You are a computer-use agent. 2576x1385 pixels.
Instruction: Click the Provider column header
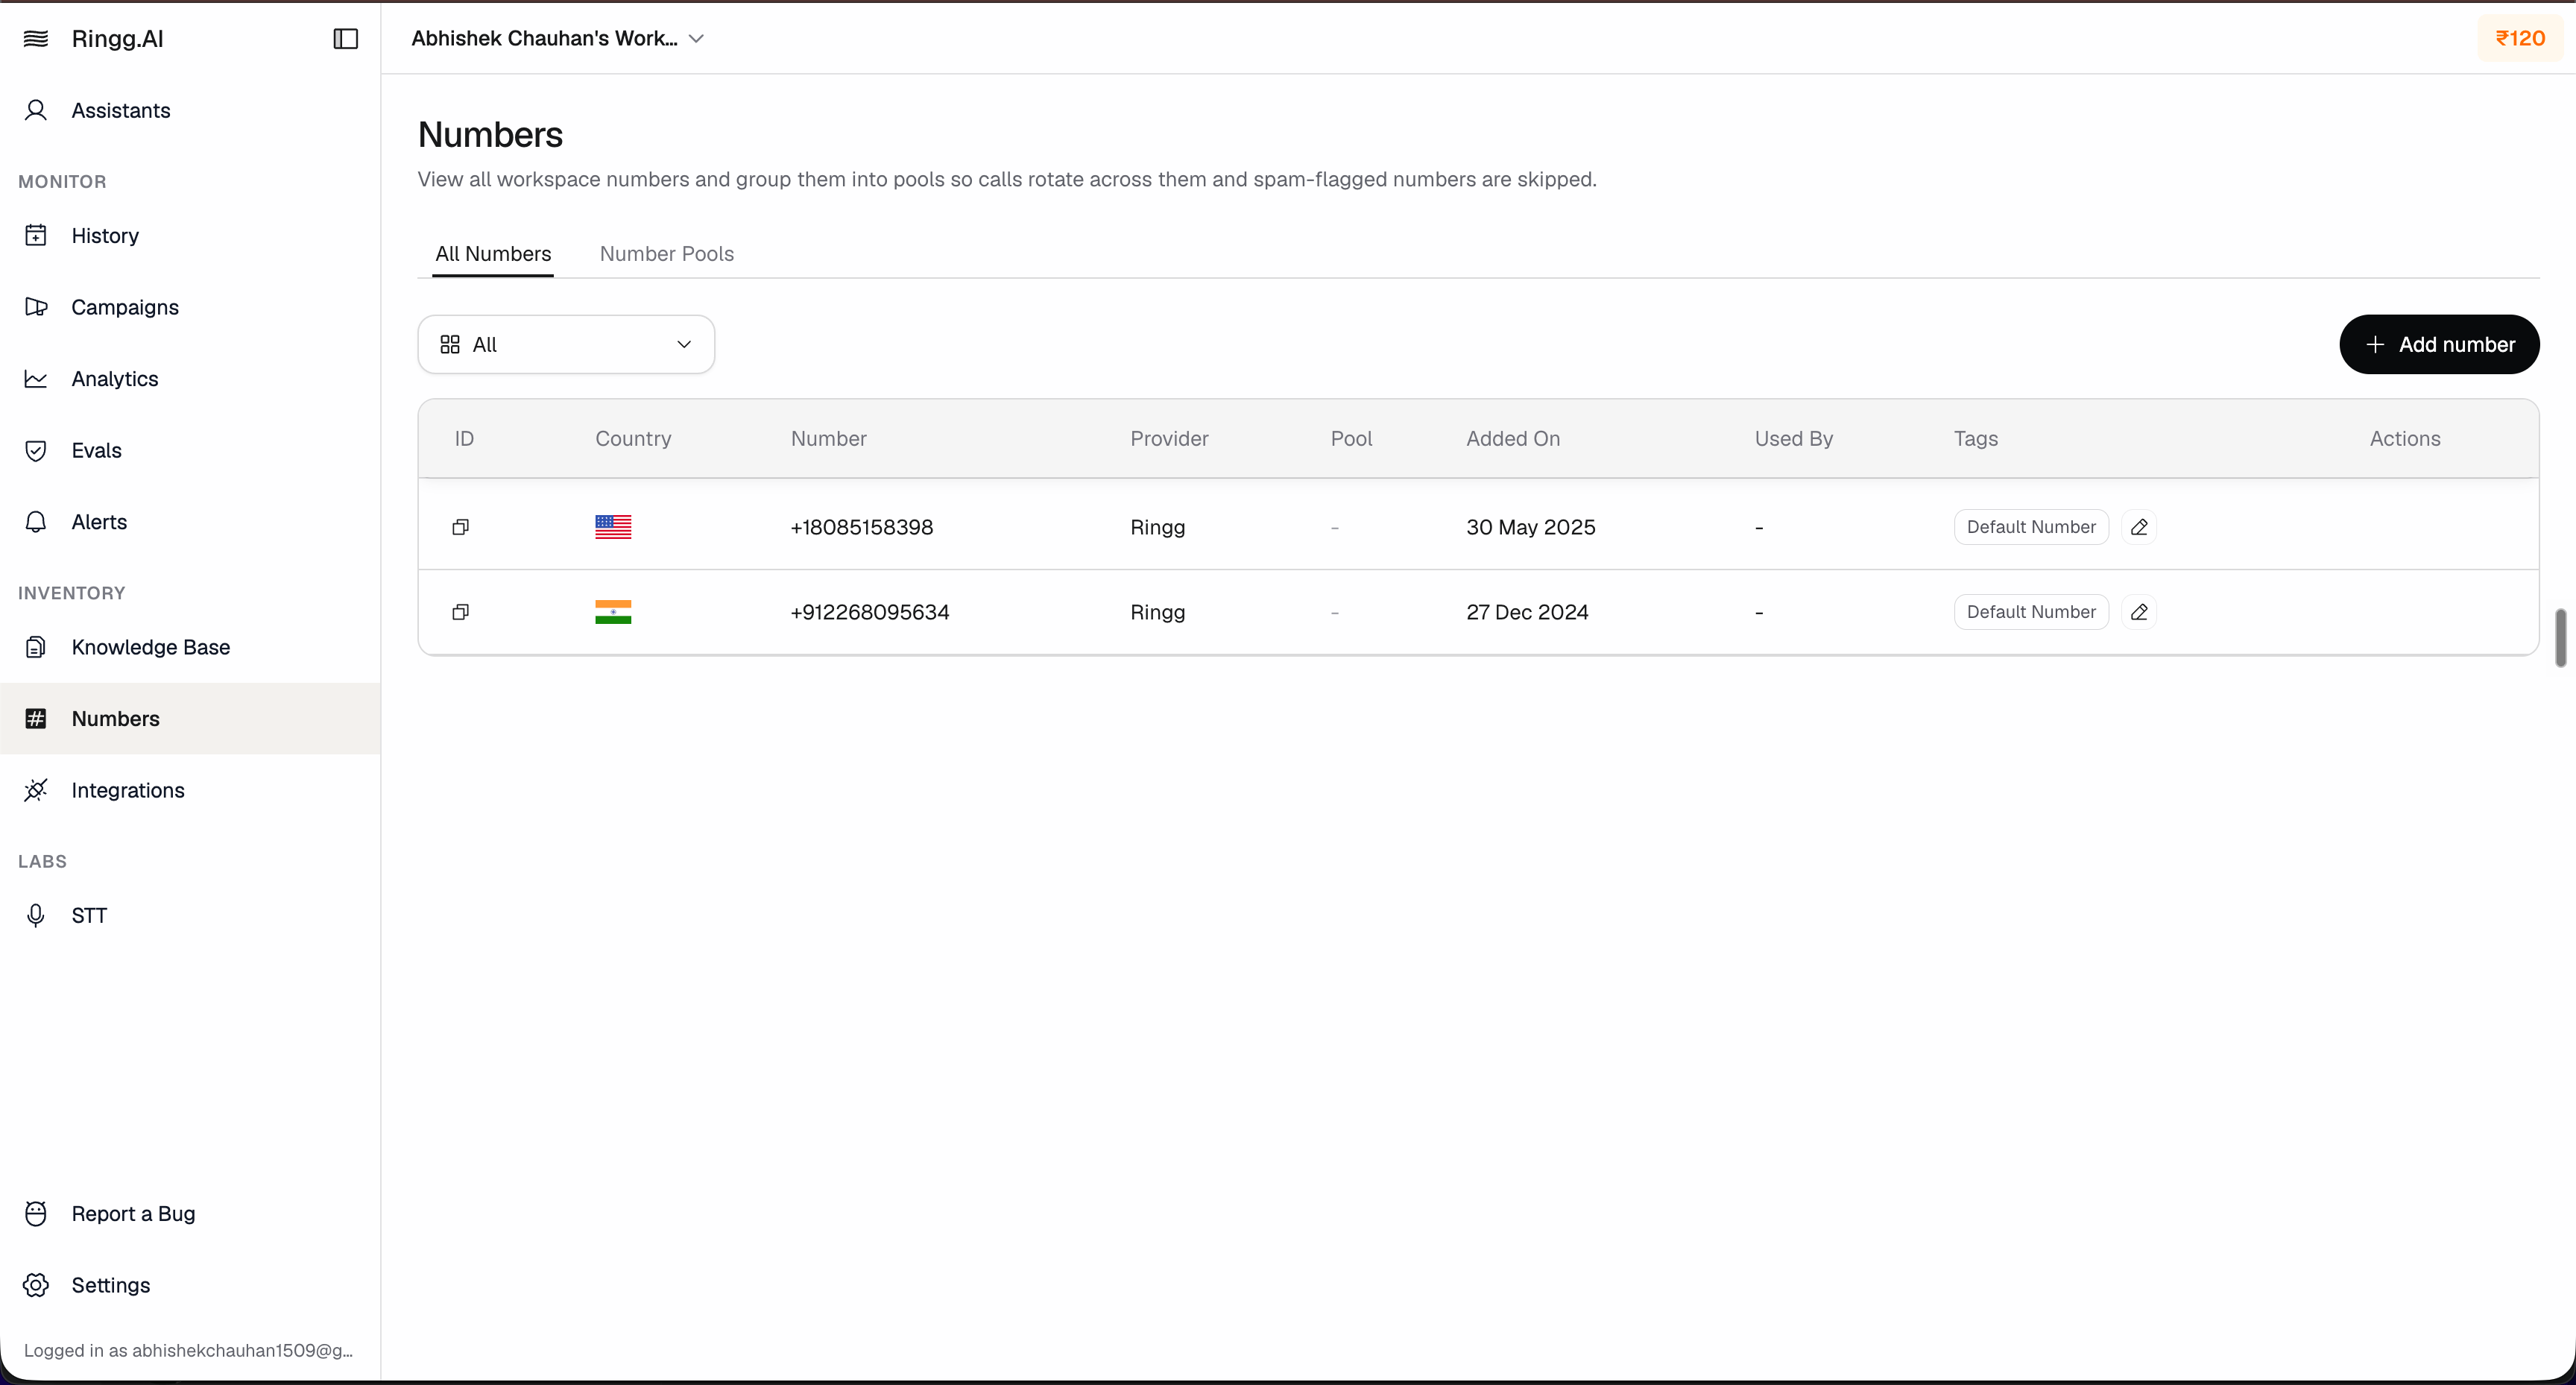pyautogui.click(x=1169, y=439)
